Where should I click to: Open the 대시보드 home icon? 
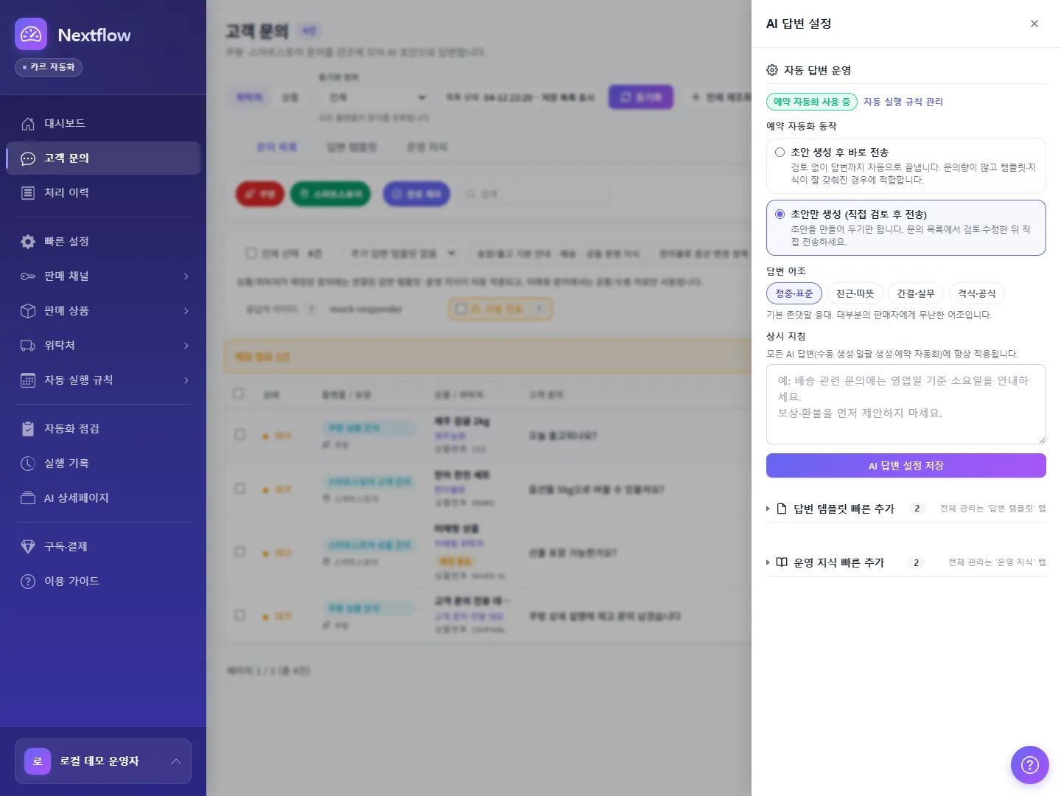point(28,123)
